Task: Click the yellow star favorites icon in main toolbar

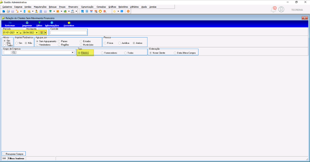Action: pos(115,11)
